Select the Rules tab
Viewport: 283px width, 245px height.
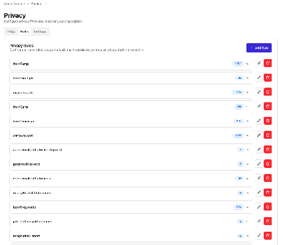point(25,32)
